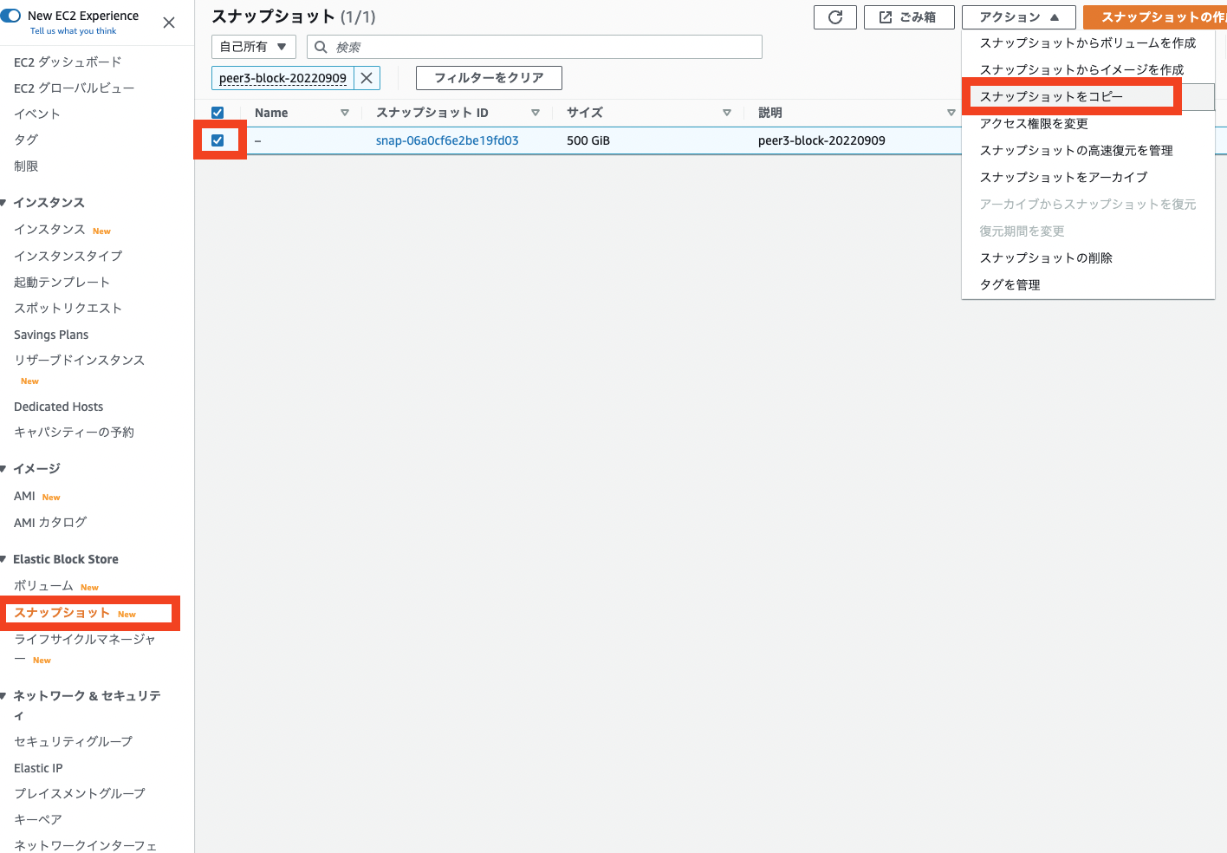Open インスタンスタイプ in sidebar
The image size is (1227, 853).
(68, 257)
